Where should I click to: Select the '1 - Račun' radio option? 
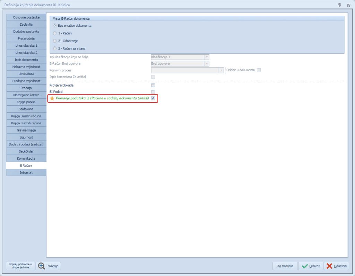pyautogui.click(x=55, y=33)
